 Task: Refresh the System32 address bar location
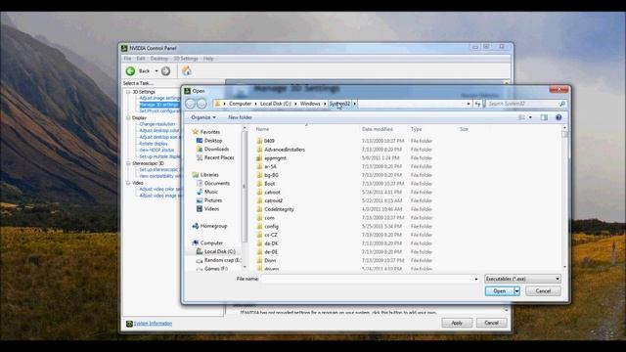477,104
